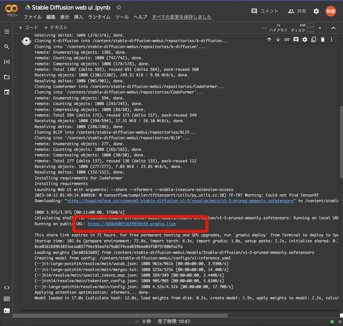This screenshot has width=343, height=326.
Task: Open the ヘルプ menu
Action: pos(140,17)
